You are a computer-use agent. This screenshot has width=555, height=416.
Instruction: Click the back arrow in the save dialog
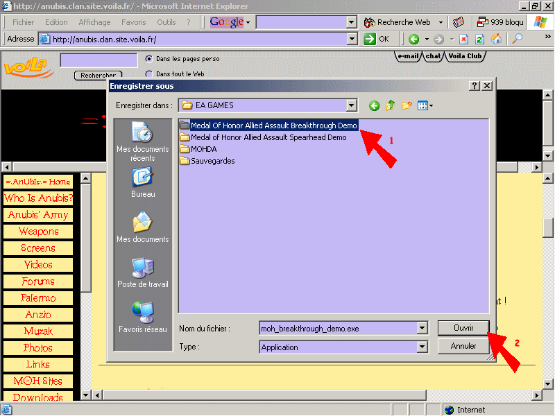(x=374, y=105)
